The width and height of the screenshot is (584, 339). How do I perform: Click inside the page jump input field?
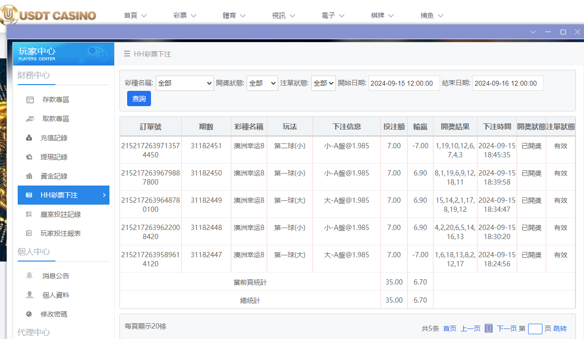(535, 328)
